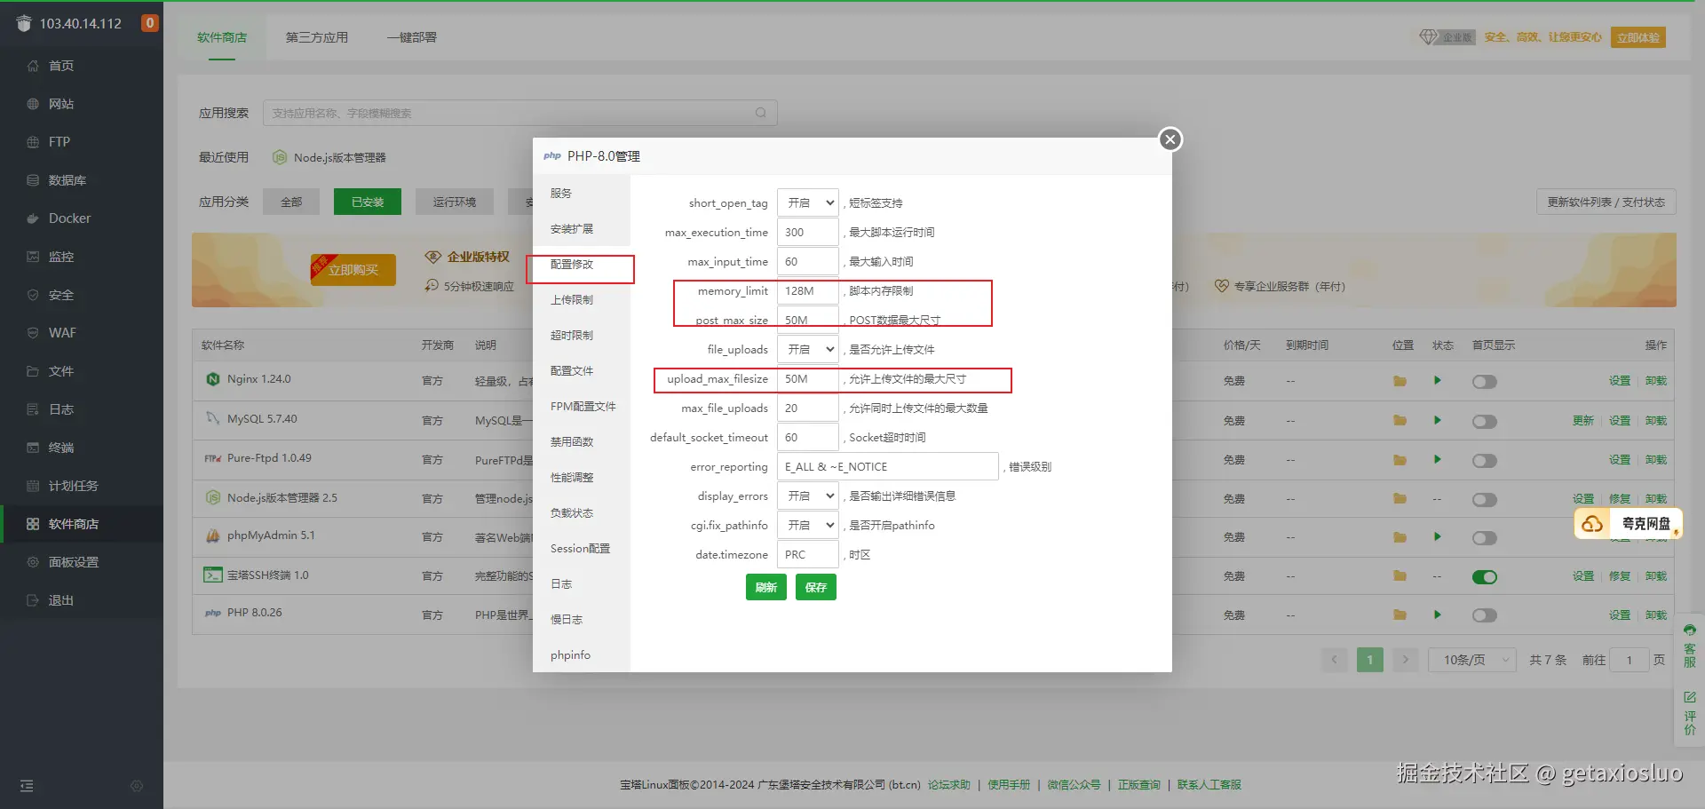Click 卸载 for Nginx 1.24.0
The height and width of the screenshot is (809, 1705).
tap(1656, 381)
